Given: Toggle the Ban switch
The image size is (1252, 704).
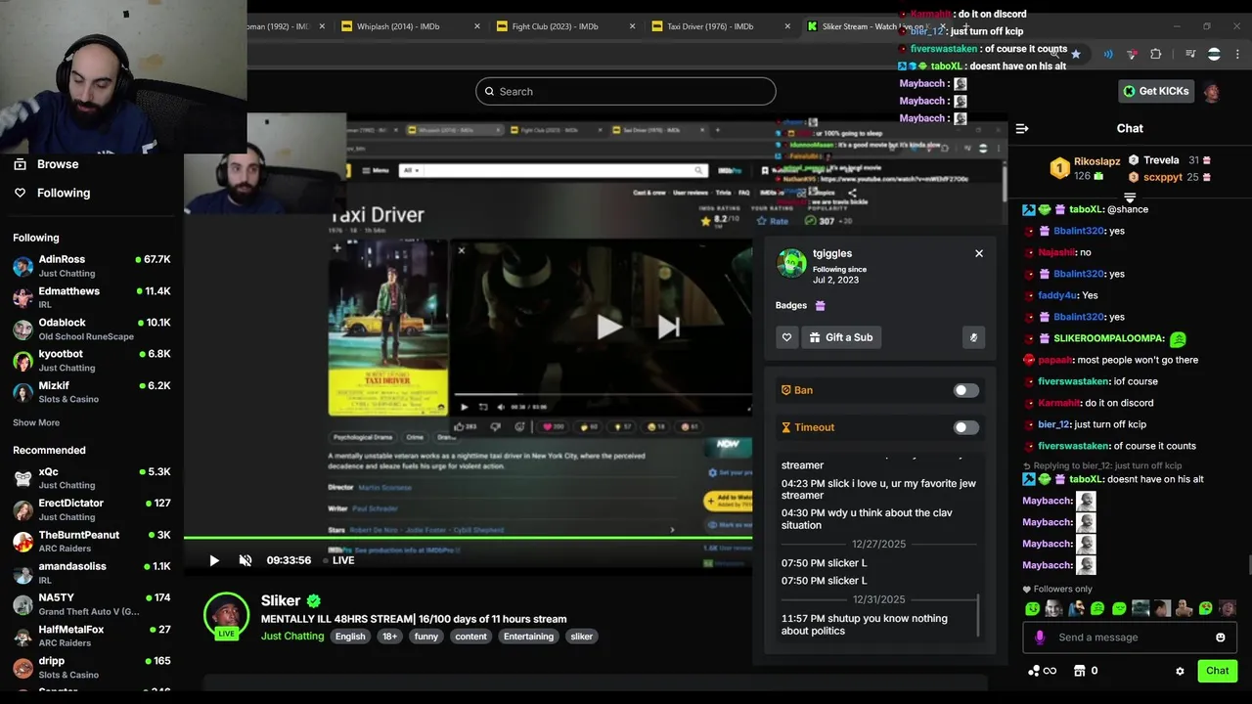Looking at the screenshot, I should (965, 390).
